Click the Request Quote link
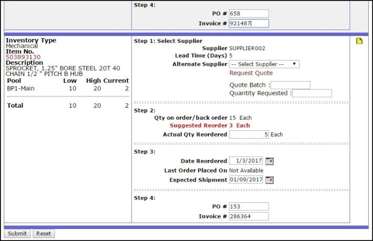 (251, 73)
